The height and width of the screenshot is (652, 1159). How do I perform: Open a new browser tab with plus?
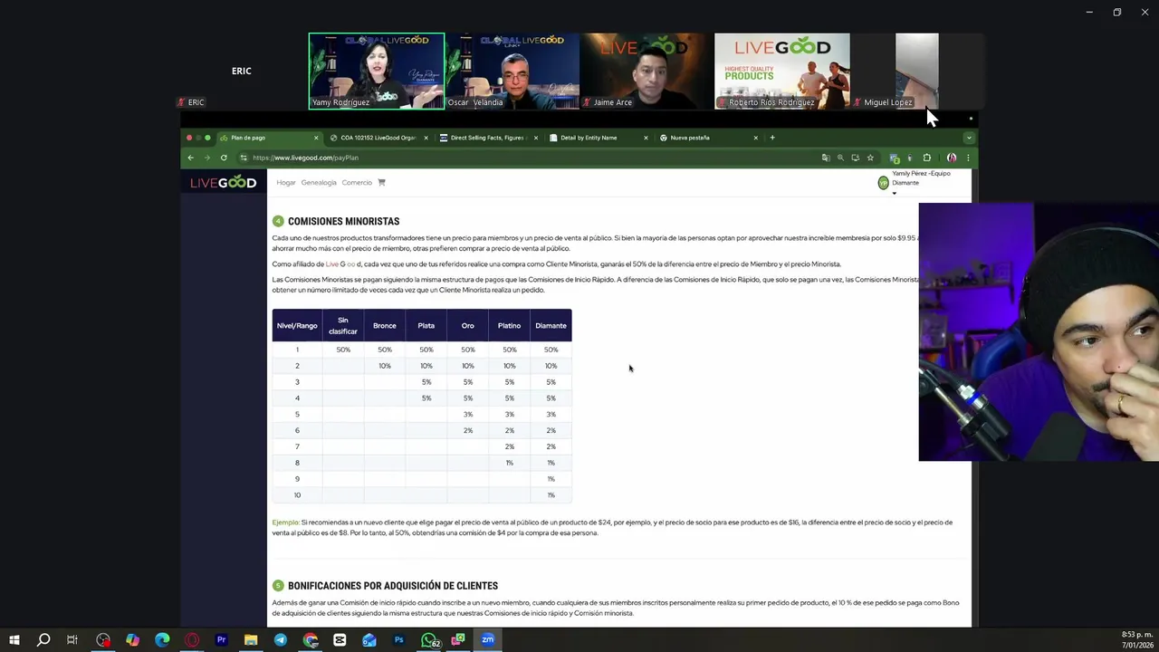[772, 138]
